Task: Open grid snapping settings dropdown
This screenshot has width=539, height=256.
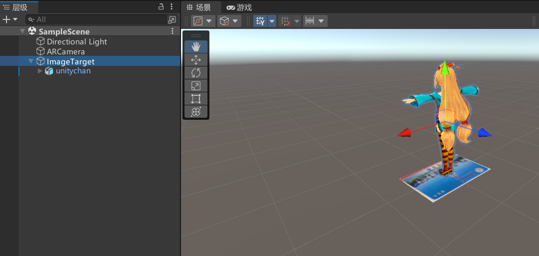Action: [297, 21]
